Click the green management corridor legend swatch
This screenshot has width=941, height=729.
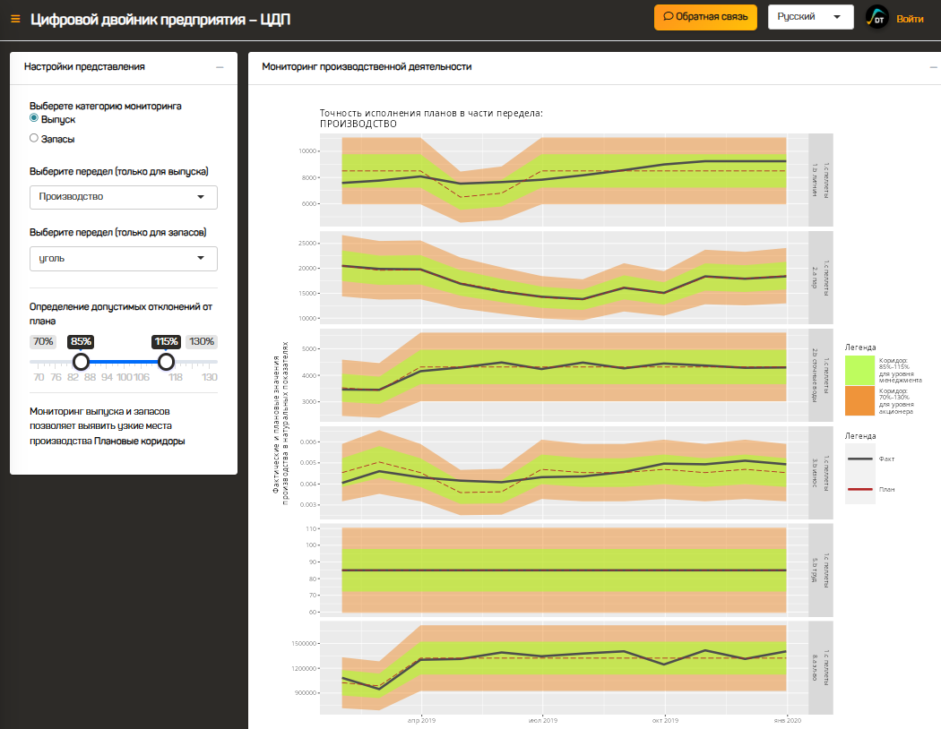(x=859, y=369)
